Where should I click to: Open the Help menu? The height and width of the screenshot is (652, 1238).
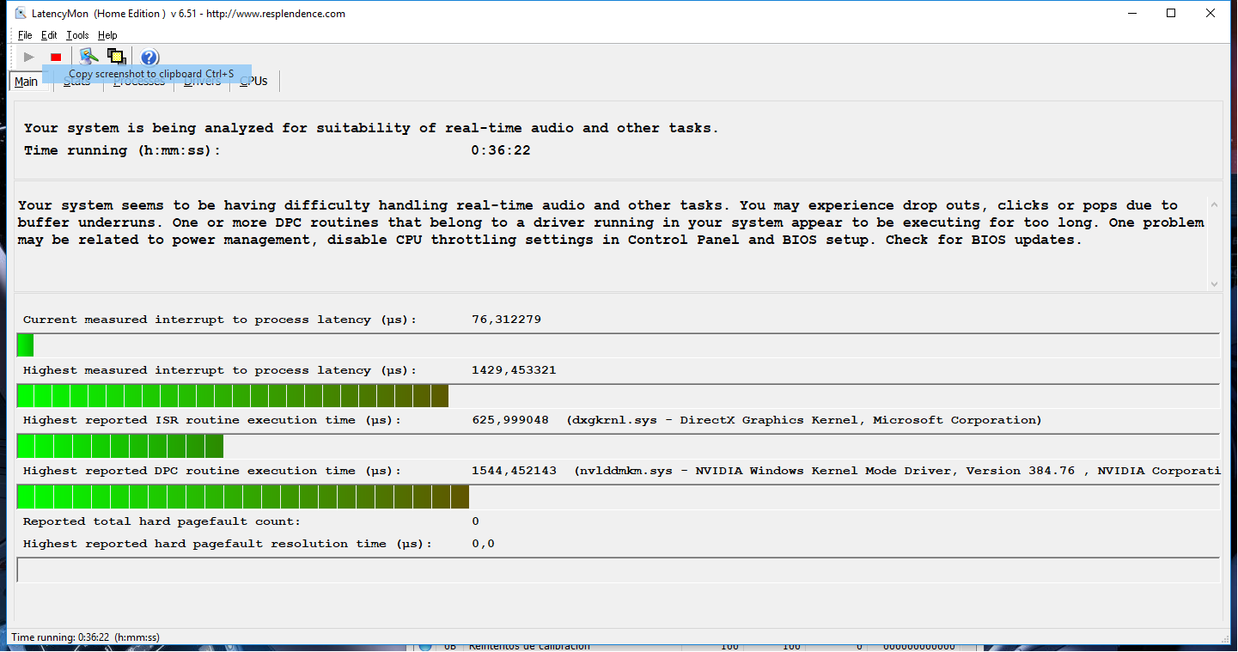(107, 35)
